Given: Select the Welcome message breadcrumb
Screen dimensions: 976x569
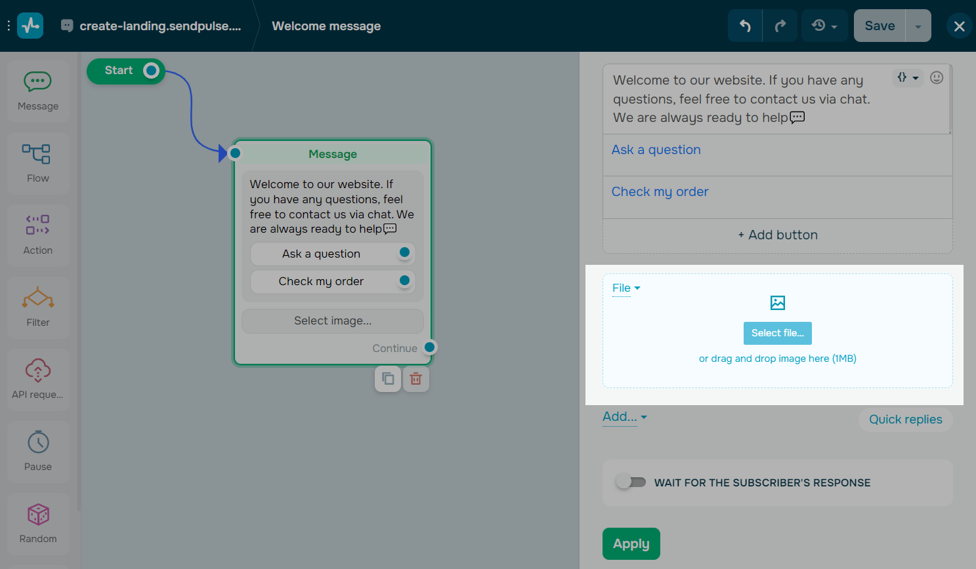Looking at the screenshot, I should (x=326, y=26).
